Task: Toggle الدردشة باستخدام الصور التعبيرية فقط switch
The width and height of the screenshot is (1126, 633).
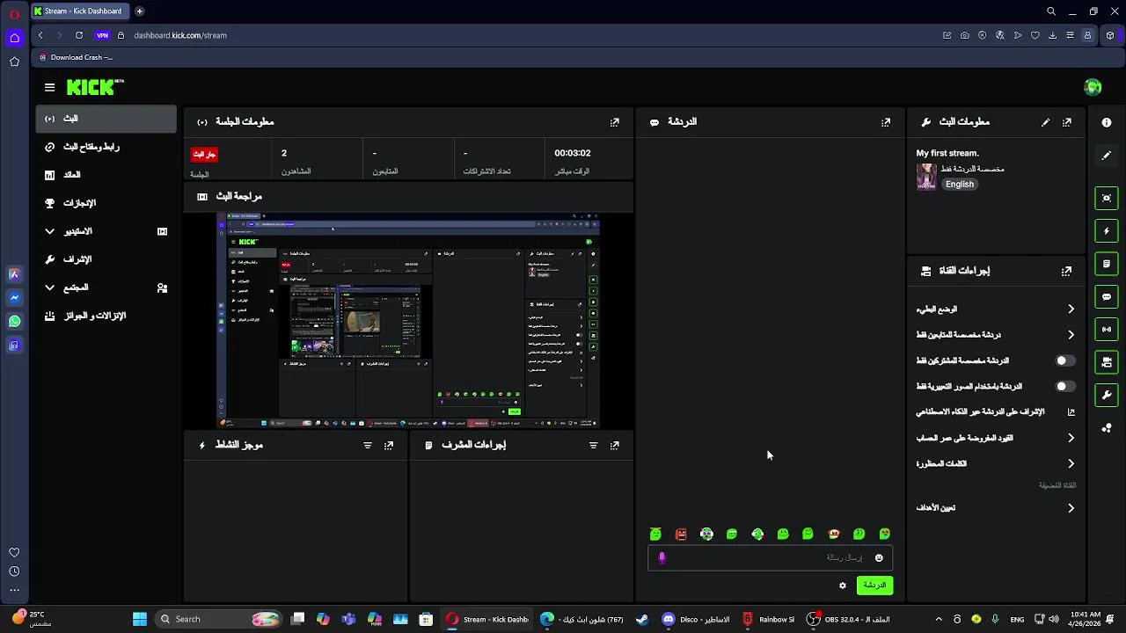Action: [x=1064, y=386]
